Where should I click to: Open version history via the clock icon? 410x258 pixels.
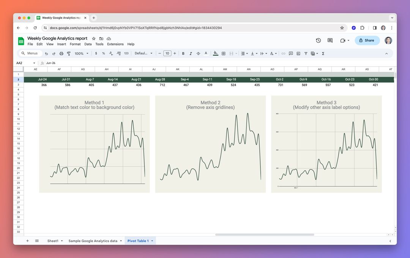pos(318,40)
